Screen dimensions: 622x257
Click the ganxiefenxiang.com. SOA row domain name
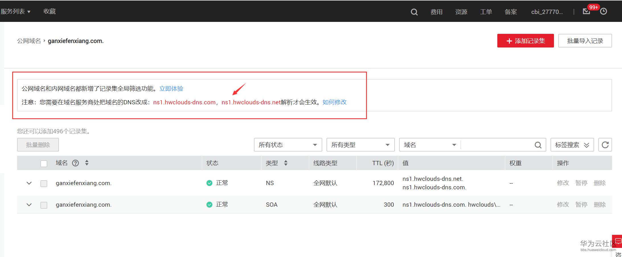tap(84, 205)
